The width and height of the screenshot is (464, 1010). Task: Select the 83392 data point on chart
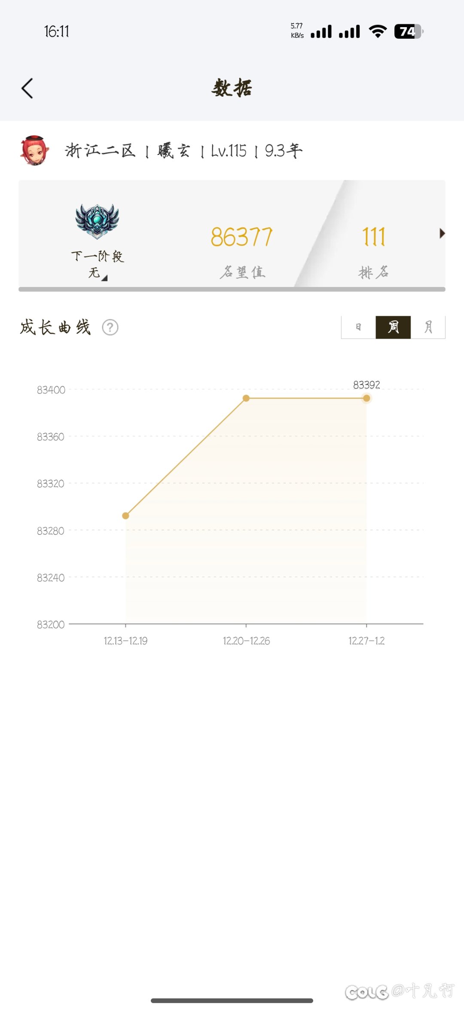[366, 398]
